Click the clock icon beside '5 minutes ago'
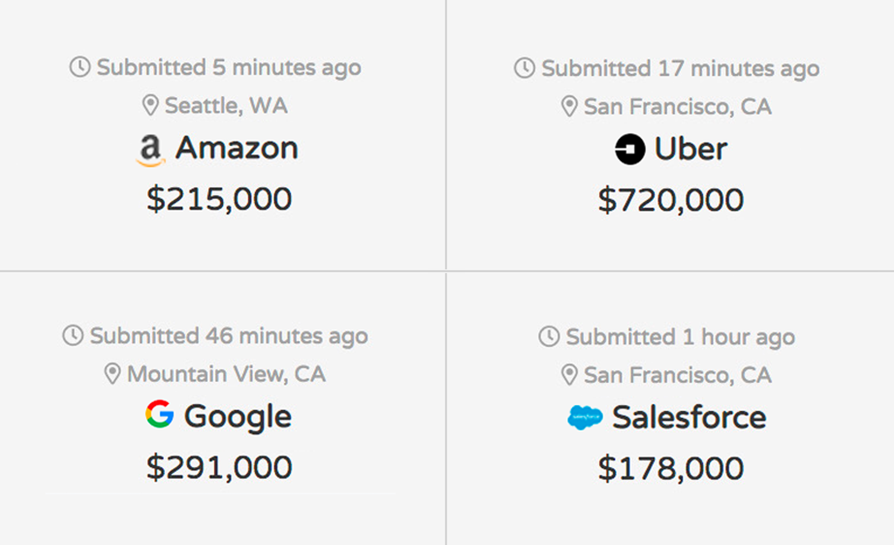The height and width of the screenshot is (545, 894). 80,67
